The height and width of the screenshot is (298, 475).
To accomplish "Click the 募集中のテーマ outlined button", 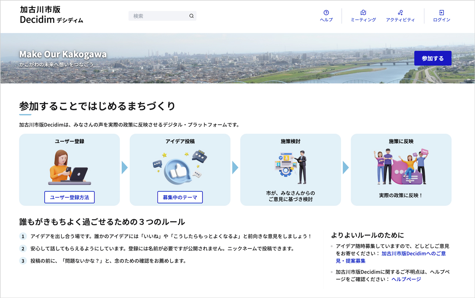I will click(x=180, y=197).
